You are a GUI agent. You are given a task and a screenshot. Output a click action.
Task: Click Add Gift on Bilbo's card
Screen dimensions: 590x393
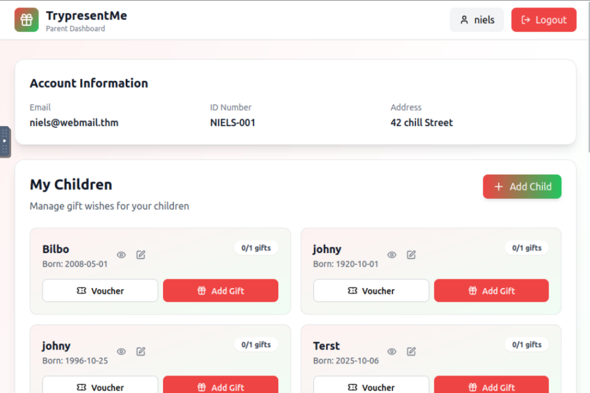220,291
